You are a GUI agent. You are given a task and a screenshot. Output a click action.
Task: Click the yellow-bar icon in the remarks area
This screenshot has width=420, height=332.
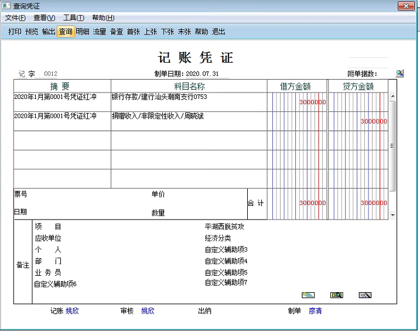(337, 295)
